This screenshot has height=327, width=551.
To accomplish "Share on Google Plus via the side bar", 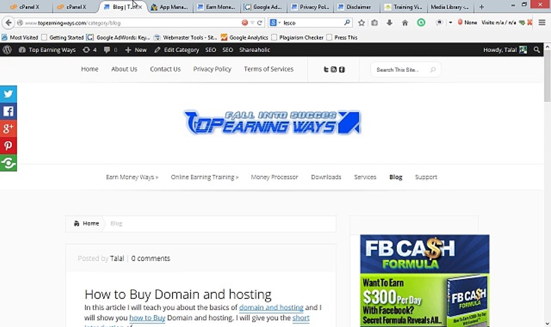I will 8,129.
